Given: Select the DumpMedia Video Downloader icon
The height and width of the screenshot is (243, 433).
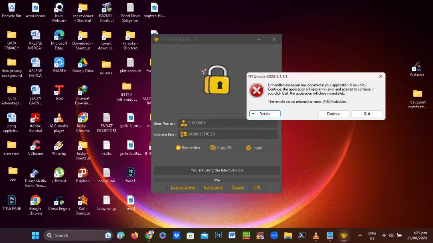Looking at the screenshot, I should 35,177.
